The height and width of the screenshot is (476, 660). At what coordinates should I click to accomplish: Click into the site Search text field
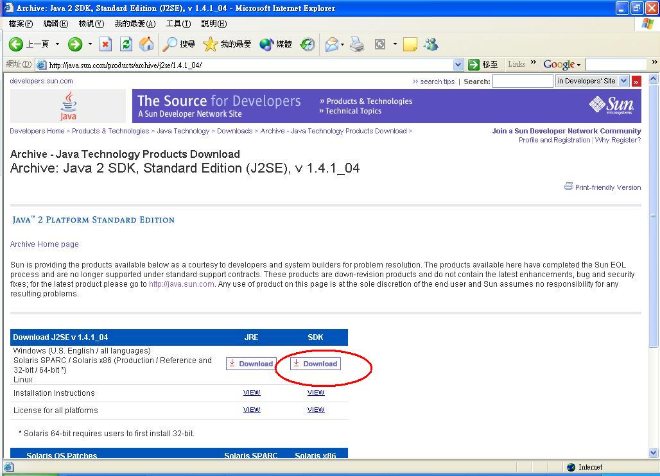pos(523,81)
